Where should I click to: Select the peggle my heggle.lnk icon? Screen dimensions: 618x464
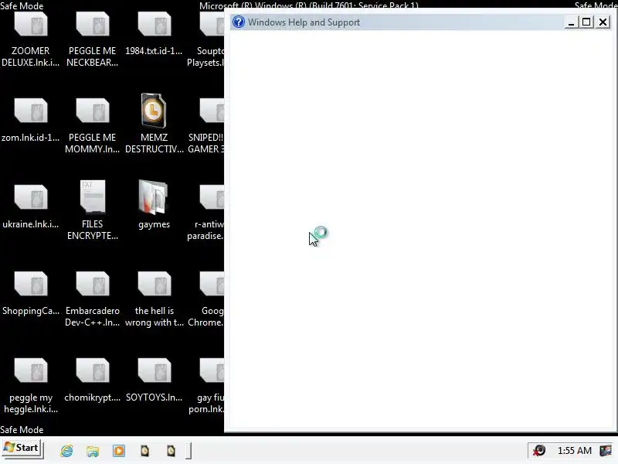click(31, 371)
